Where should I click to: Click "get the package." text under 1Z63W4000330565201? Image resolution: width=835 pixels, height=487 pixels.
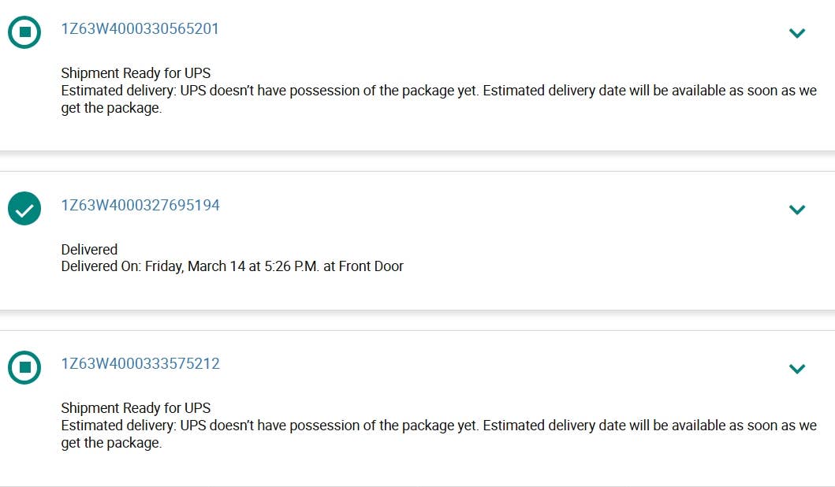(x=111, y=109)
